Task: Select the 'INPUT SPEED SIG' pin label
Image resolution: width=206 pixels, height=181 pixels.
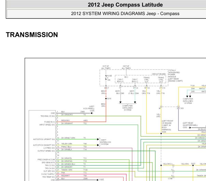Action: pyautogui.click(x=47, y=125)
